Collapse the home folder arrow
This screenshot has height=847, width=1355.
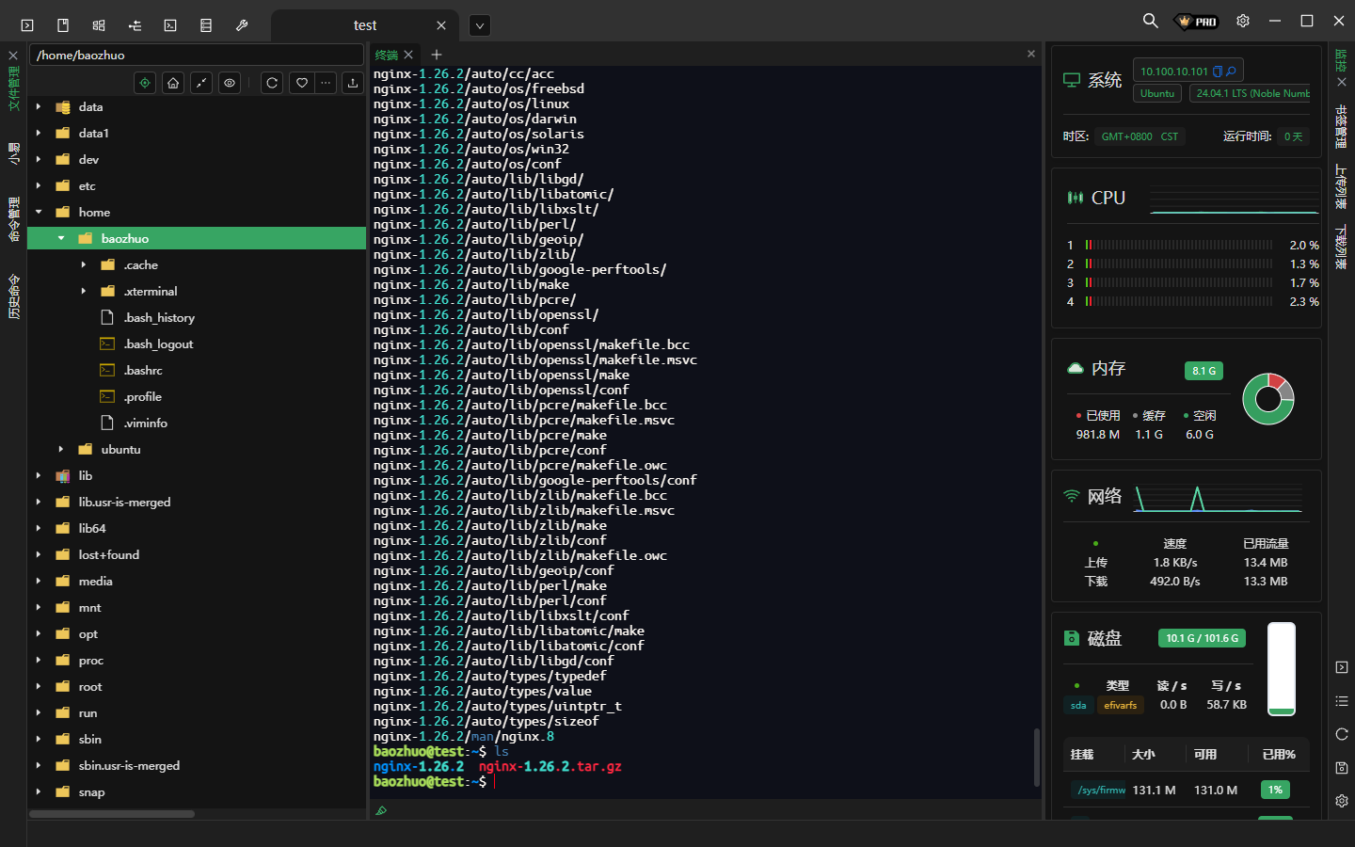point(39,213)
